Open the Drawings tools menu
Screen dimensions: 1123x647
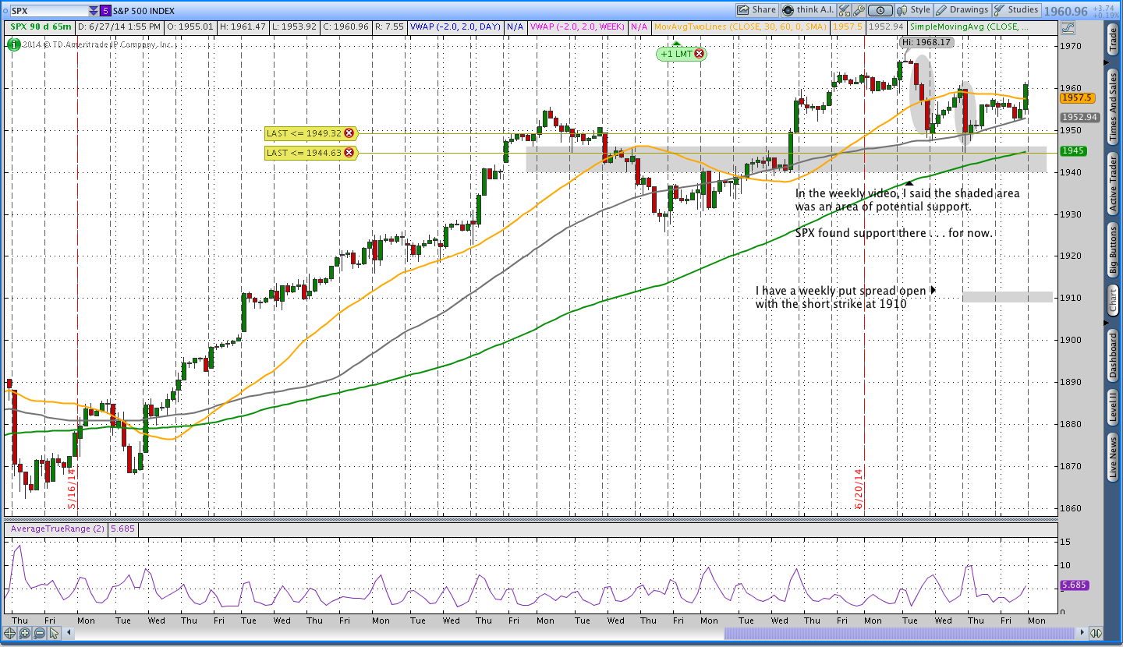click(962, 10)
